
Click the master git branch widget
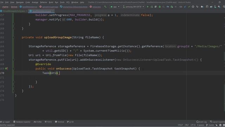click(210, 125)
